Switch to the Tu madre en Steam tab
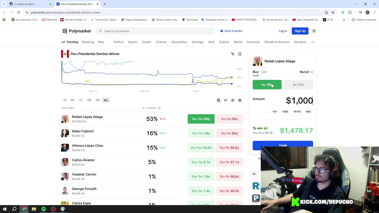The width and height of the screenshot is (379, 213). (x=30, y=4)
